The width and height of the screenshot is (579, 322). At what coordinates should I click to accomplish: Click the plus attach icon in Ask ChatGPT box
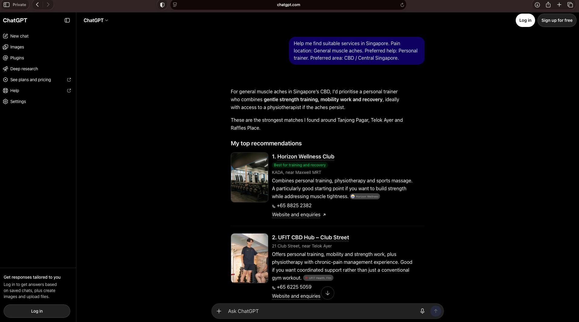point(219,311)
